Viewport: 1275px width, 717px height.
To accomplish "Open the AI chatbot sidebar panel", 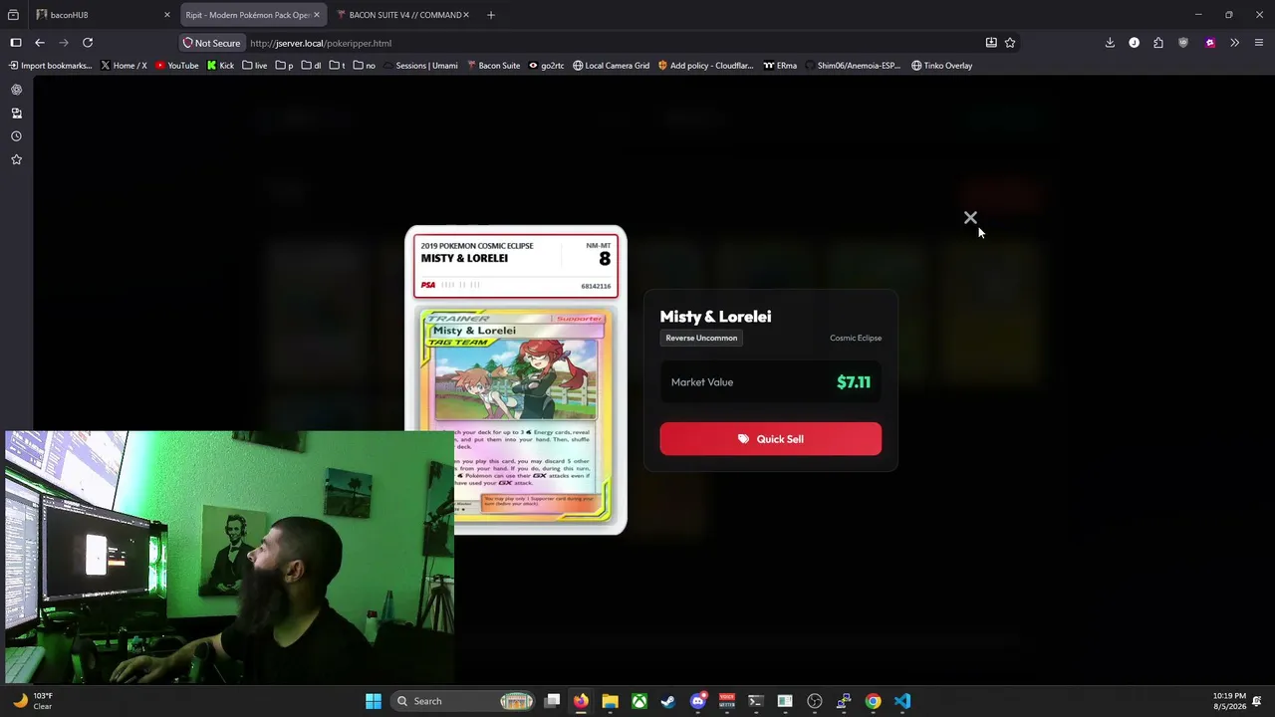I will [16, 90].
